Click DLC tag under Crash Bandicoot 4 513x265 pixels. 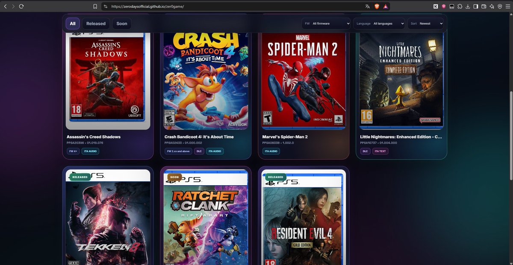(x=199, y=151)
